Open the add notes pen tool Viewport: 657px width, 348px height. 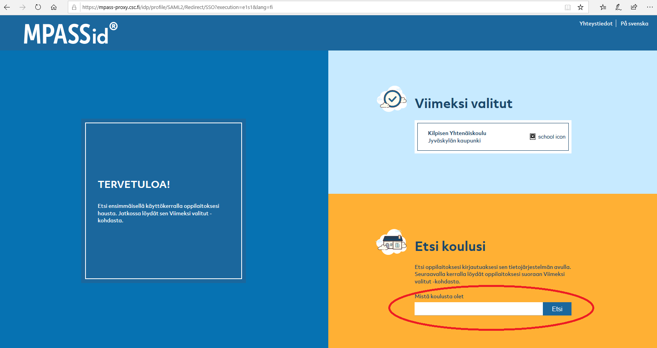tap(619, 7)
